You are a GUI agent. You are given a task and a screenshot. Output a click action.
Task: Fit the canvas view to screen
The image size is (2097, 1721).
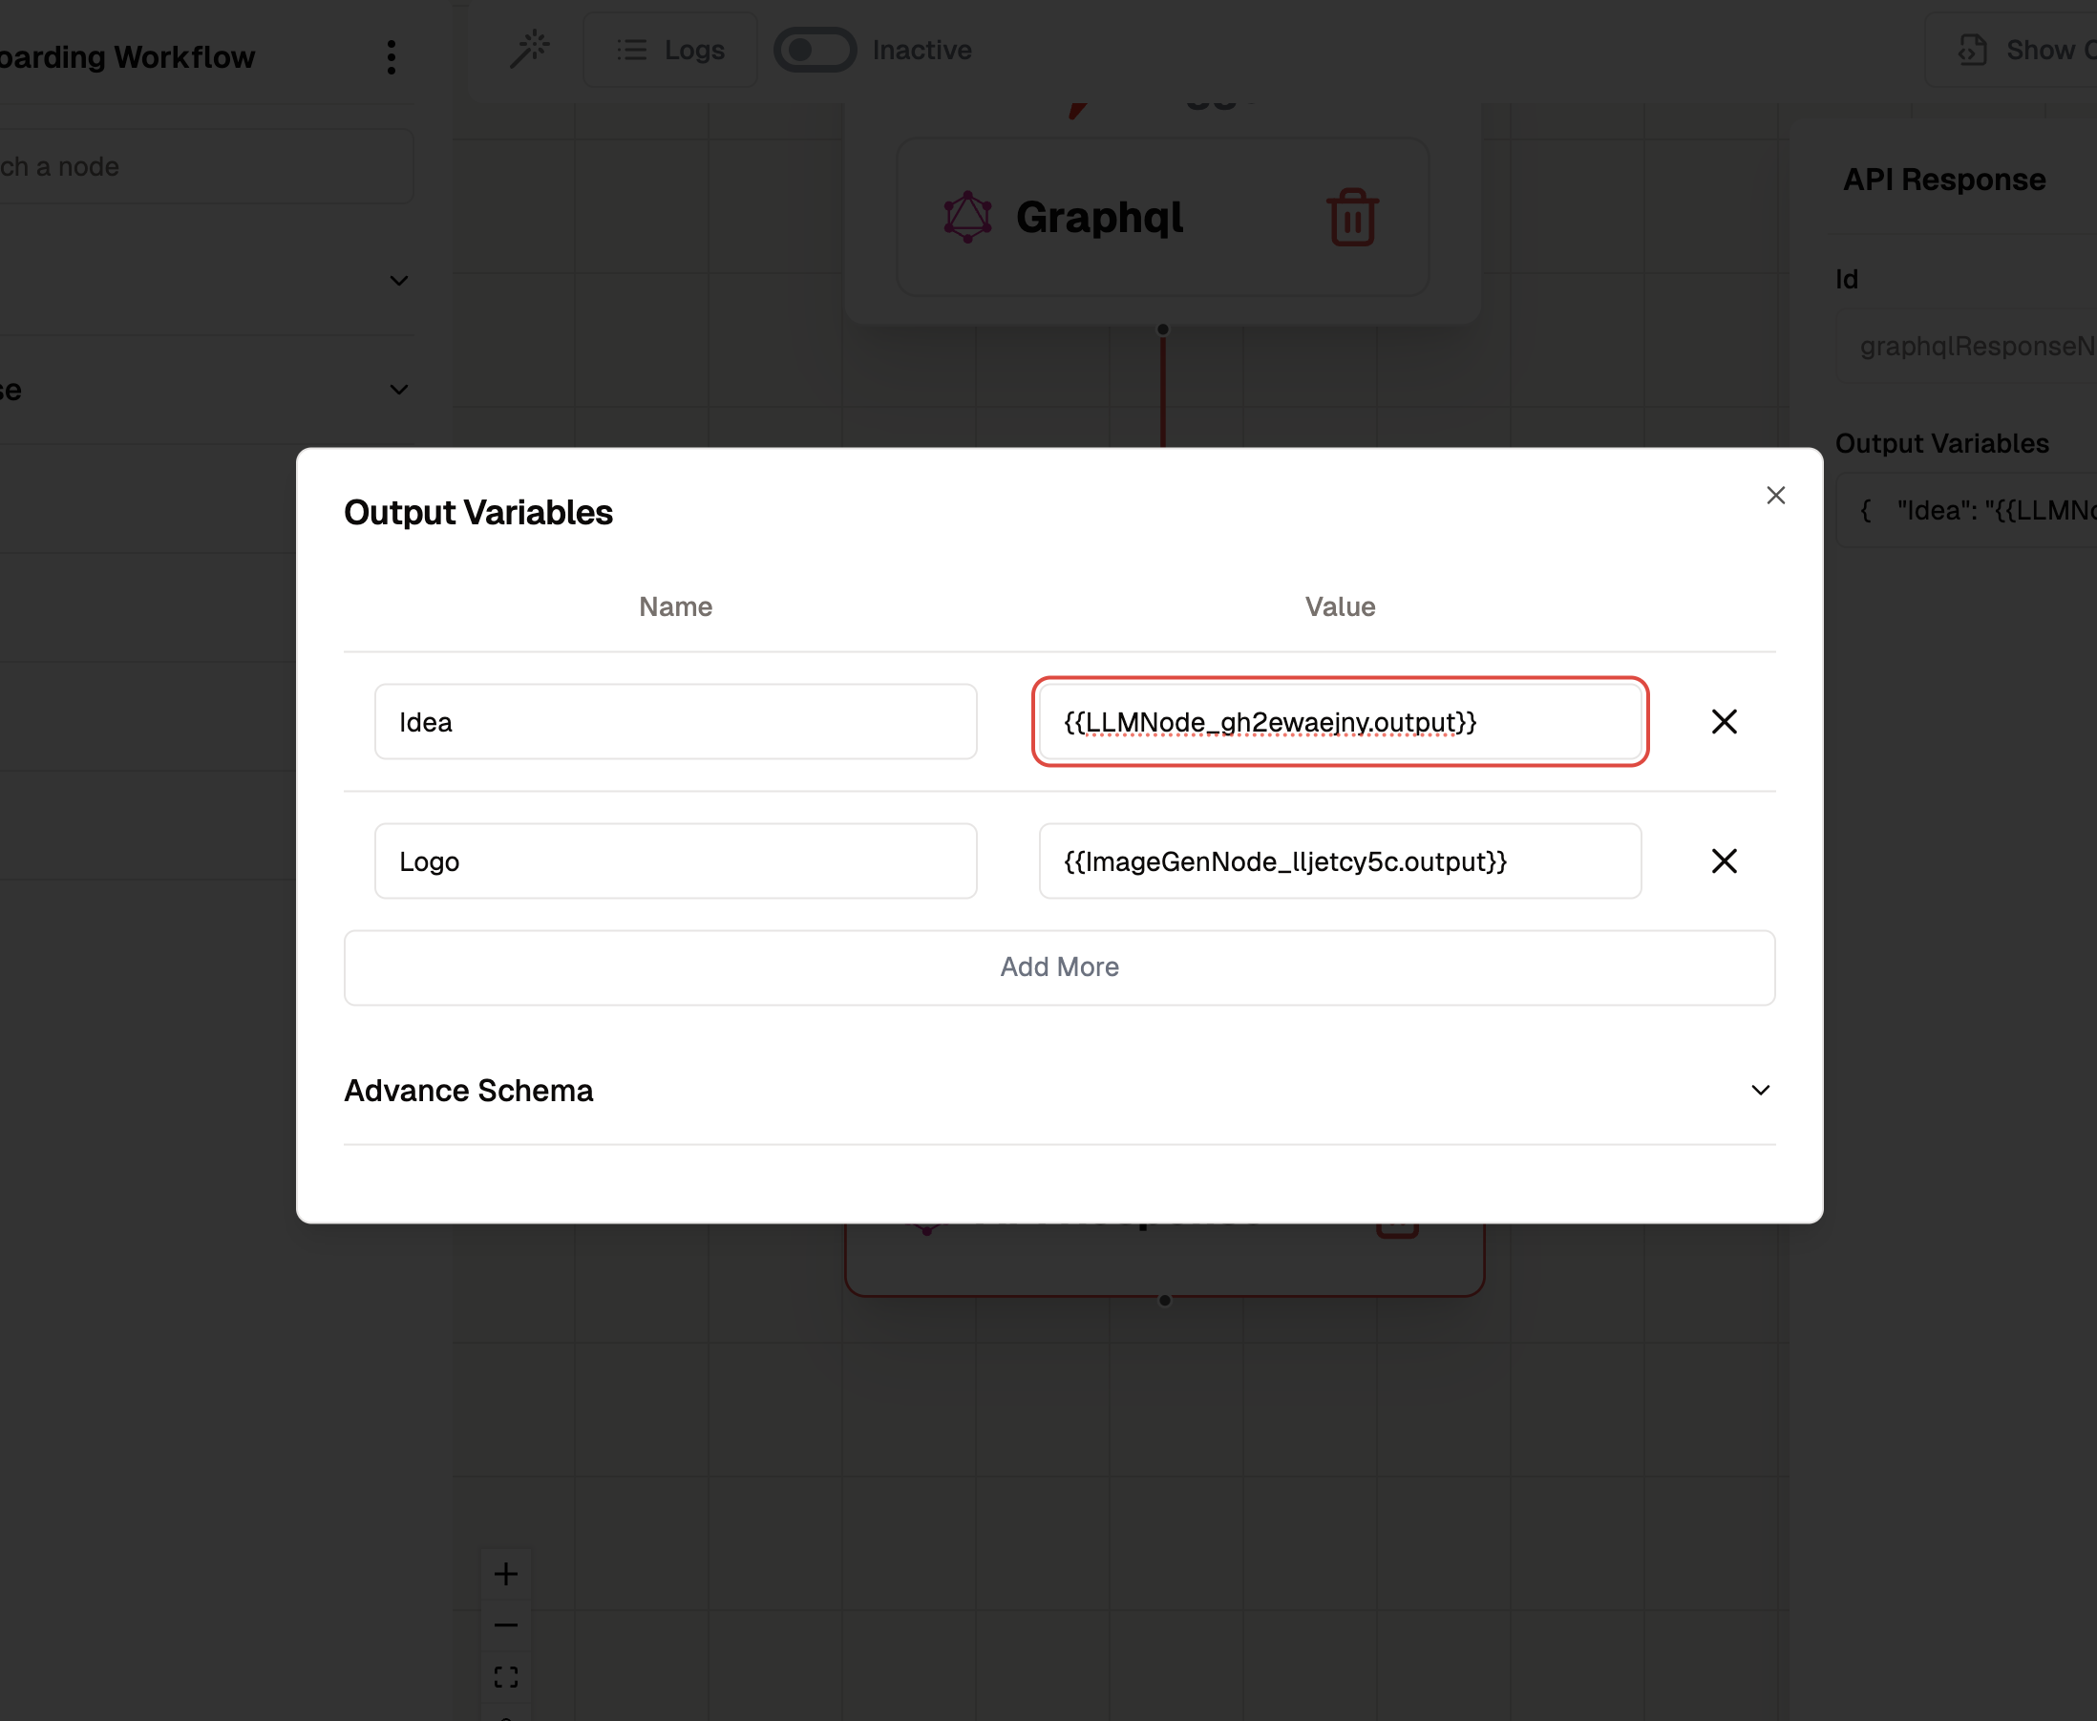[x=505, y=1676]
